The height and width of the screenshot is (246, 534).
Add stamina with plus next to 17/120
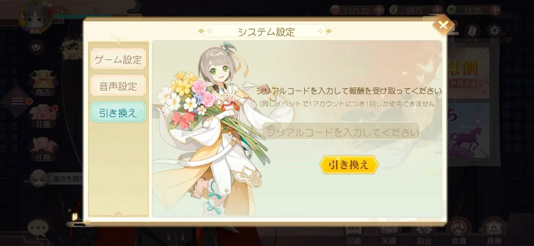click(x=379, y=10)
